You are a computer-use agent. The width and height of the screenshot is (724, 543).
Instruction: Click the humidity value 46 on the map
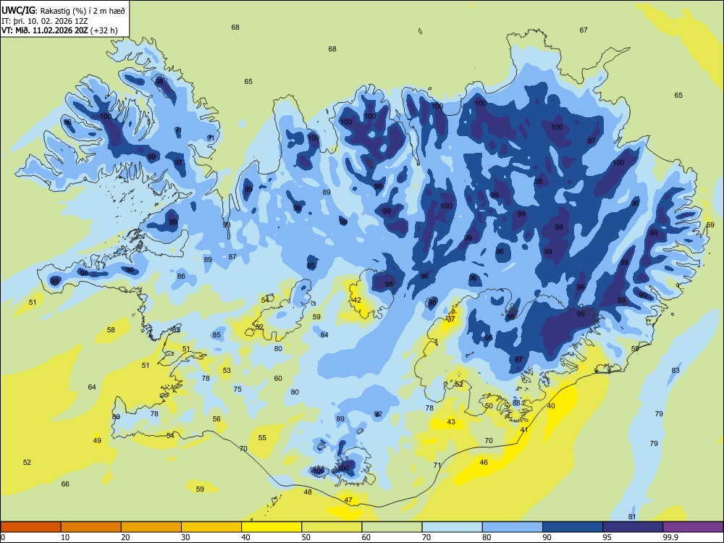484,462
